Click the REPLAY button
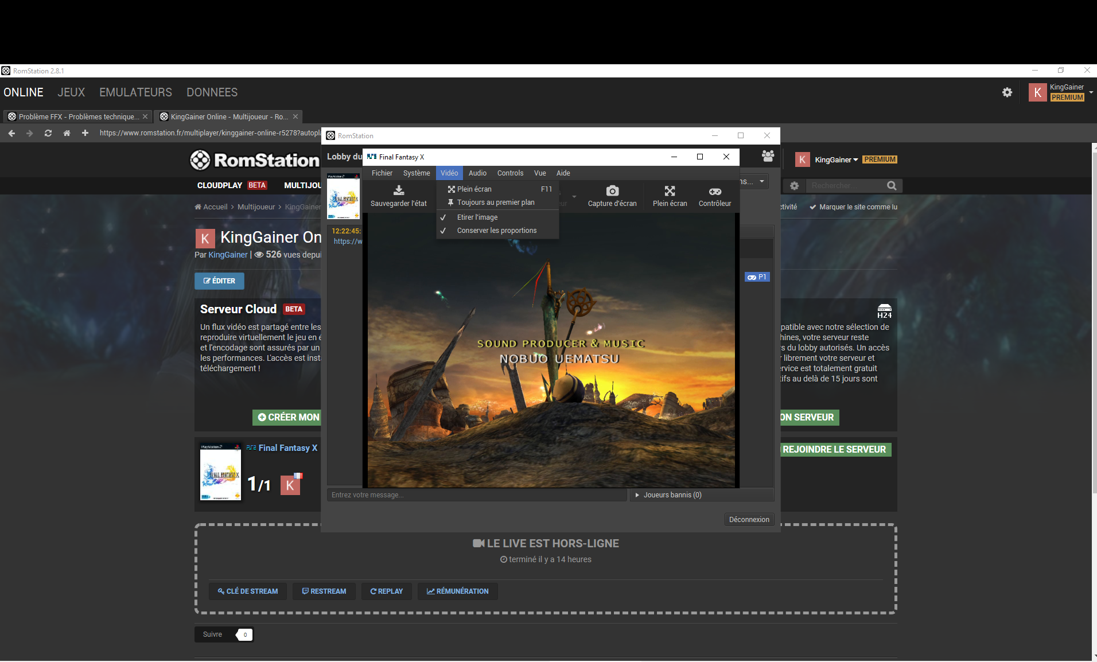The width and height of the screenshot is (1097, 662). point(387,591)
